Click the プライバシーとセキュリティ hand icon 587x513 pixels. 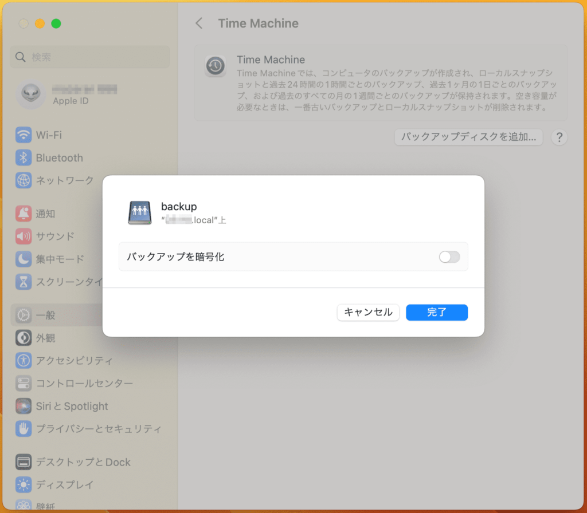23,428
